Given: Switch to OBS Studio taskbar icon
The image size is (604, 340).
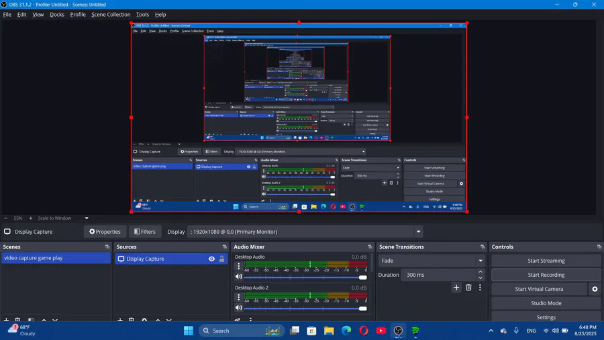Looking at the screenshot, I should click(398, 331).
